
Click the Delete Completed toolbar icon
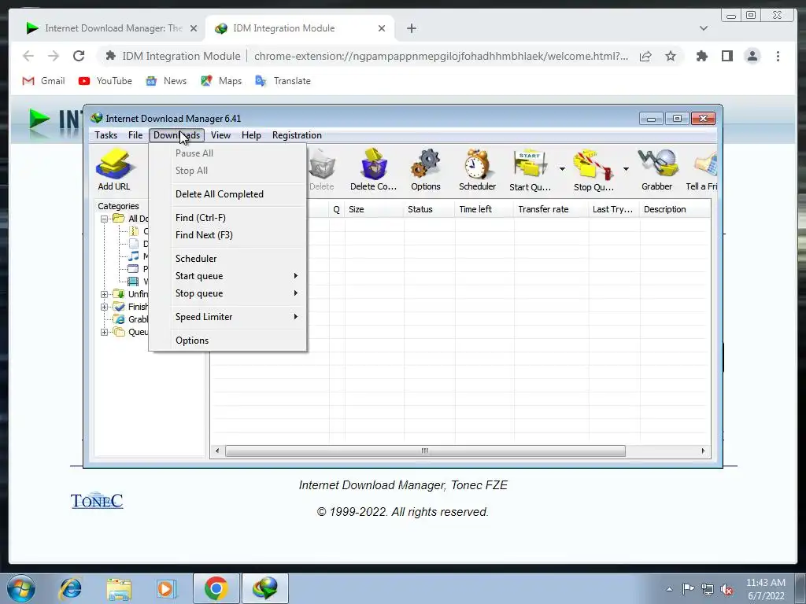point(374,170)
